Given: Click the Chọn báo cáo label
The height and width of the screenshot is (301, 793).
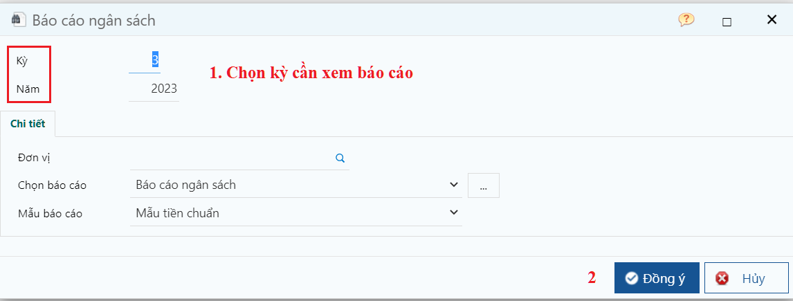Looking at the screenshot, I should pyautogui.click(x=52, y=185).
